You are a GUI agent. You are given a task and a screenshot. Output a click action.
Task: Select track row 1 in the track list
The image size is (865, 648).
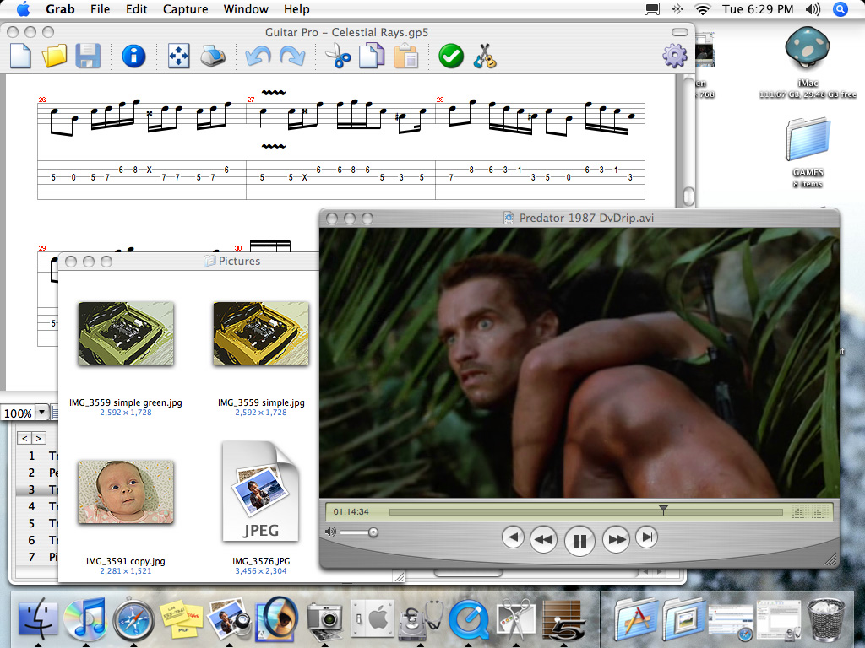point(36,456)
